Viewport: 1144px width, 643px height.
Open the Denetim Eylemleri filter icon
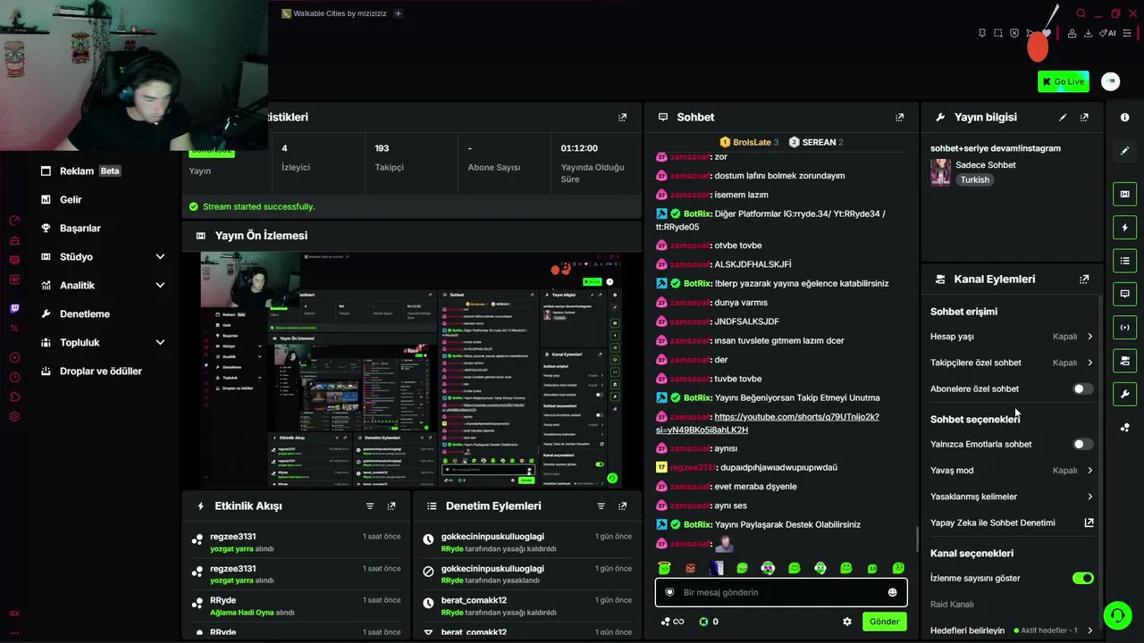coord(601,505)
